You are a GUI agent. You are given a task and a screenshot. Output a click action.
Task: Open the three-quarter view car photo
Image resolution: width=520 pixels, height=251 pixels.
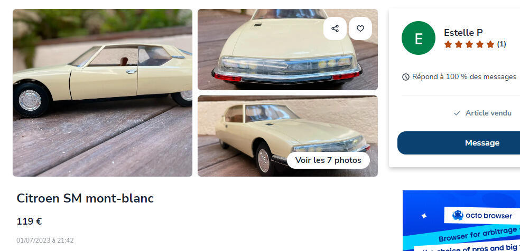coord(287,136)
